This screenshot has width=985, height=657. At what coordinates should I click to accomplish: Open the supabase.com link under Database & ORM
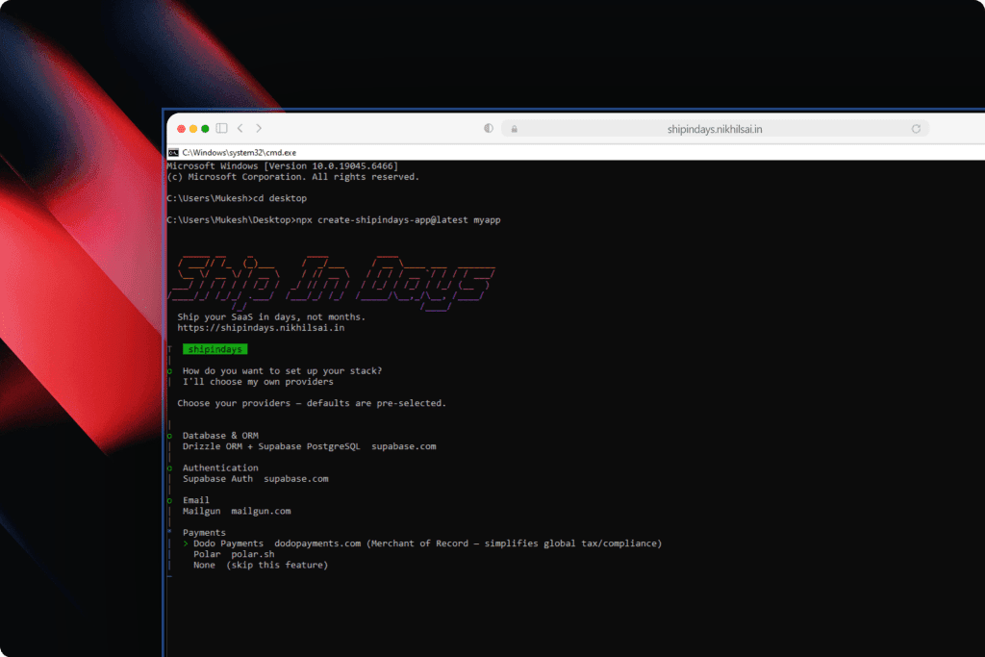pos(403,445)
